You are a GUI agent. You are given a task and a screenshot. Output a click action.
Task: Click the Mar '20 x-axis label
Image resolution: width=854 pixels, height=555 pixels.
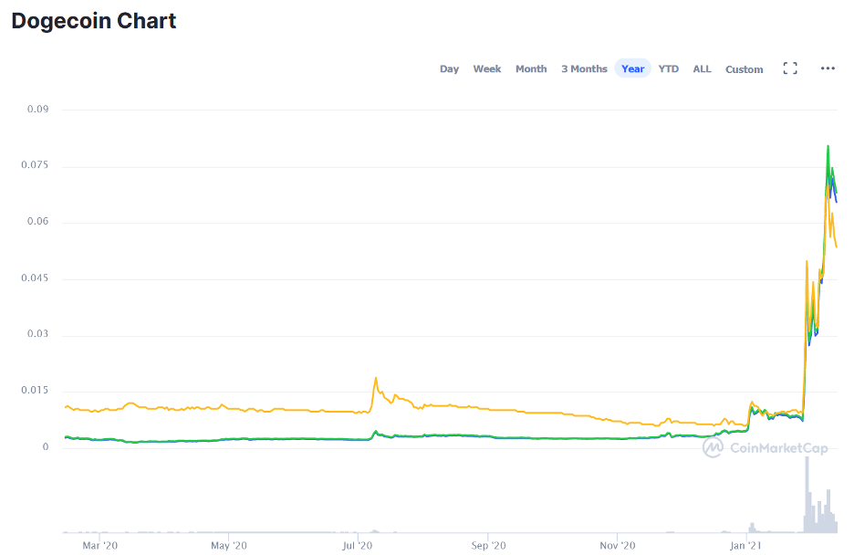click(100, 545)
